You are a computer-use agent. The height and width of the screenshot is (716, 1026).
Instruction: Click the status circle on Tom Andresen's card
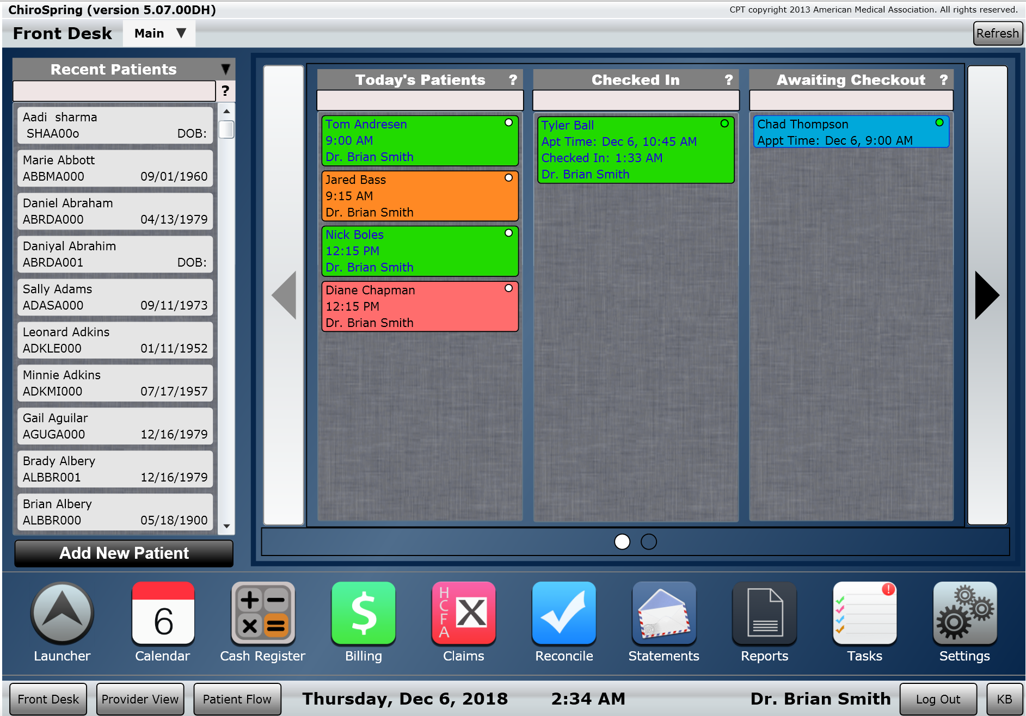pyautogui.click(x=508, y=123)
